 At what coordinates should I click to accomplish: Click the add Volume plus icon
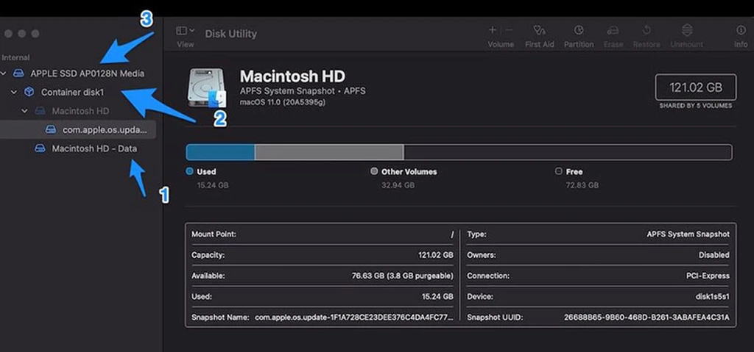tap(493, 30)
